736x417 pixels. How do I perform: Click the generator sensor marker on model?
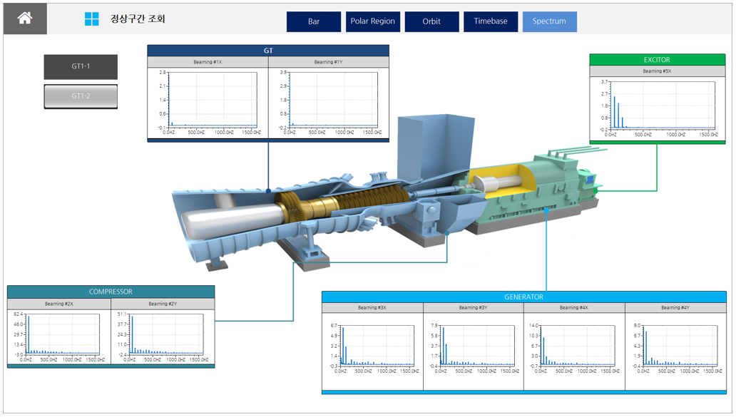coord(546,210)
